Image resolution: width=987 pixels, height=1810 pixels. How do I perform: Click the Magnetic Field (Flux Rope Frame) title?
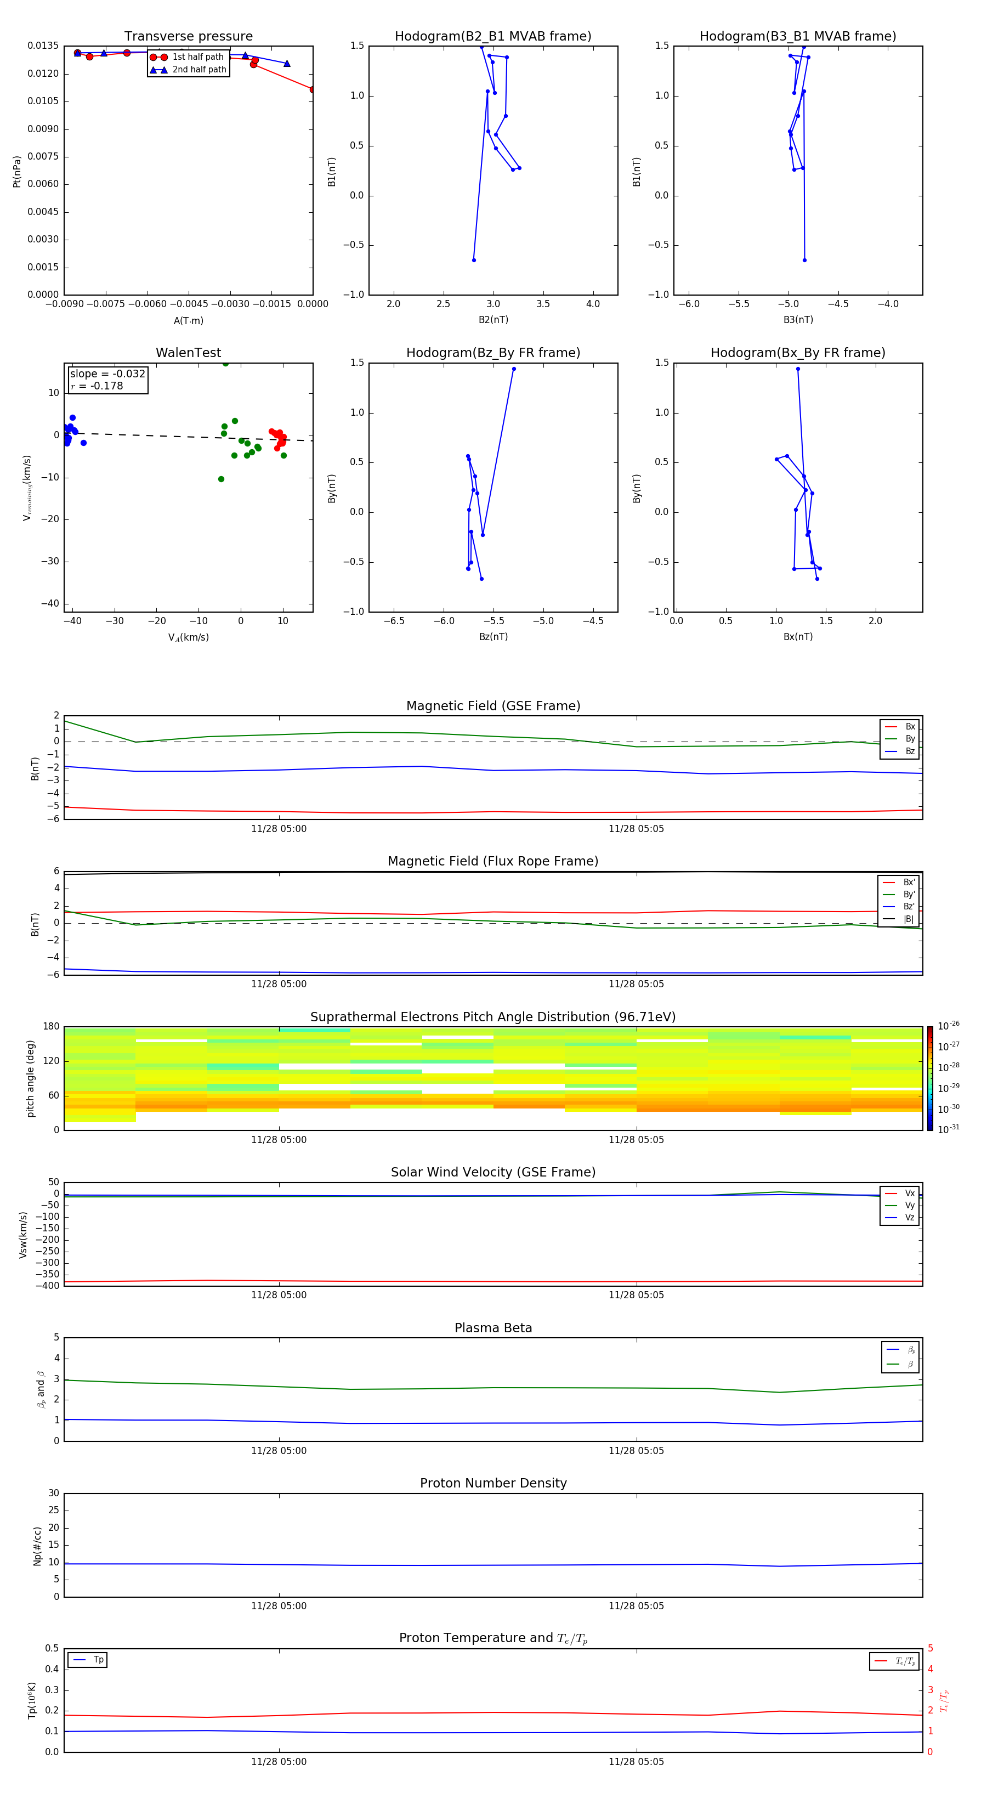coord(493,862)
